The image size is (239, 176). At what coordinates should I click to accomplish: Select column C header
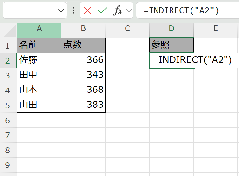tap(127, 29)
